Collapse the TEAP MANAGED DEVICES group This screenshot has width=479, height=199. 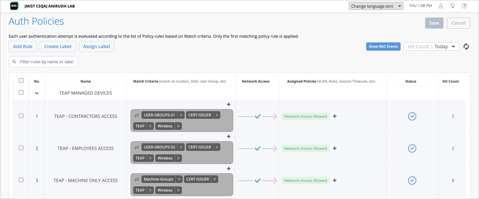[37, 93]
